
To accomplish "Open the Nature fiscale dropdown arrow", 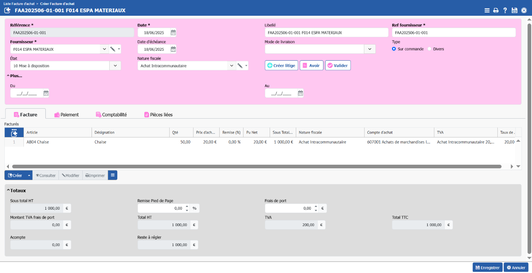I will (x=232, y=66).
